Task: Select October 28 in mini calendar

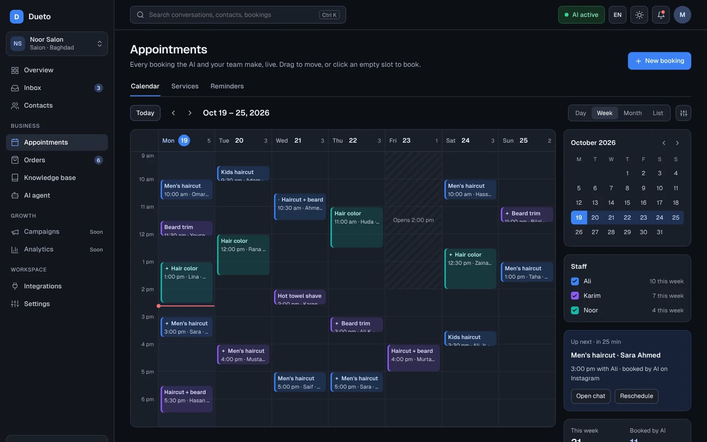Action: tap(611, 232)
